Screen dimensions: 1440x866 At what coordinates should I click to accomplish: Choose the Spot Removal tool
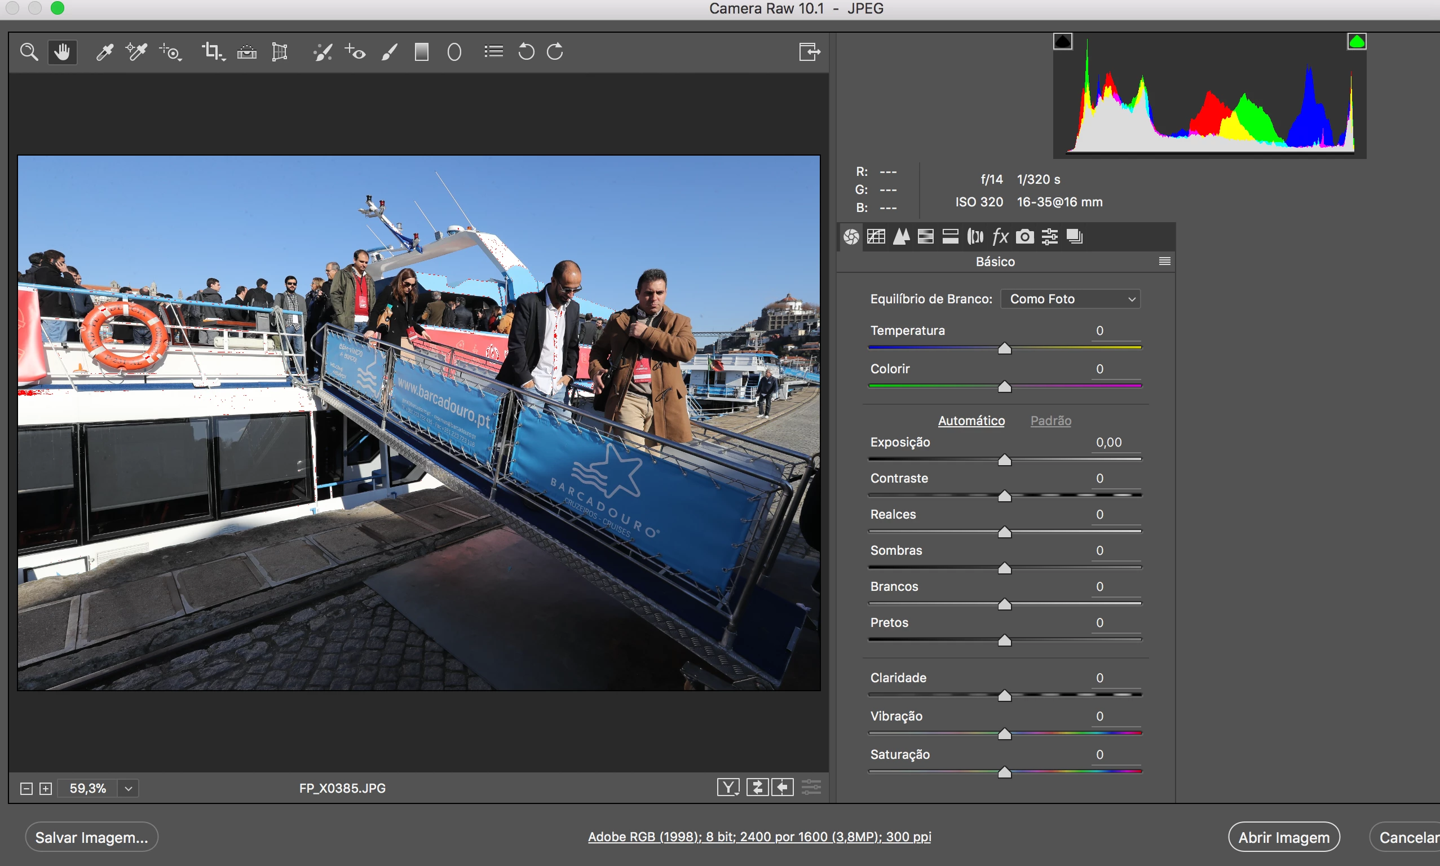[x=322, y=52]
